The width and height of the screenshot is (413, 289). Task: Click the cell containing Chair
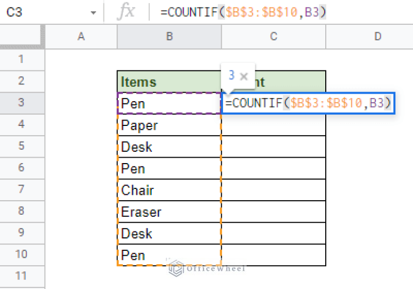point(169,190)
